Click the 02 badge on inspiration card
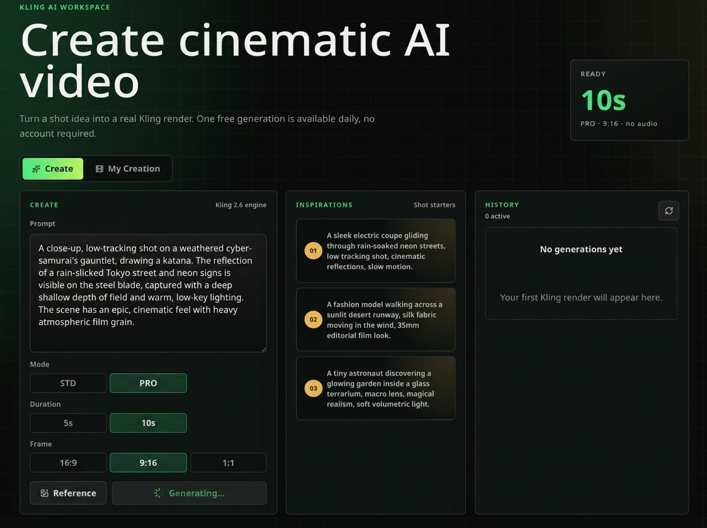This screenshot has width=707, height=528. (x=313, y=319)
